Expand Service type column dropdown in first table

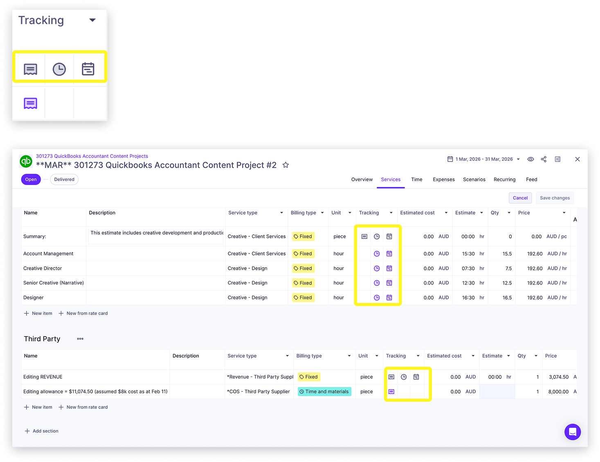(281, 213)
